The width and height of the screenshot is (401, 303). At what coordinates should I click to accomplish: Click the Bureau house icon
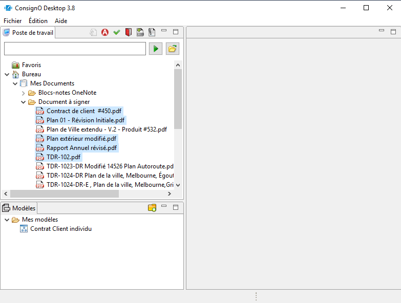point(15,74)
